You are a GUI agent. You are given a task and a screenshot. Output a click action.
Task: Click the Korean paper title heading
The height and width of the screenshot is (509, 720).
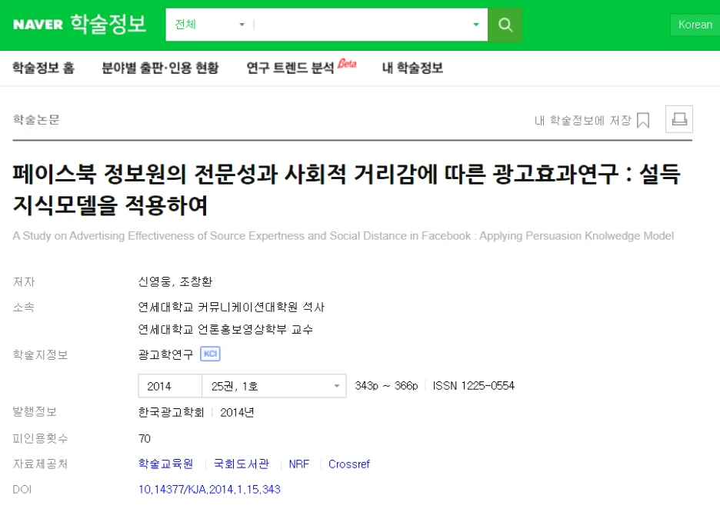coord(346,189)
